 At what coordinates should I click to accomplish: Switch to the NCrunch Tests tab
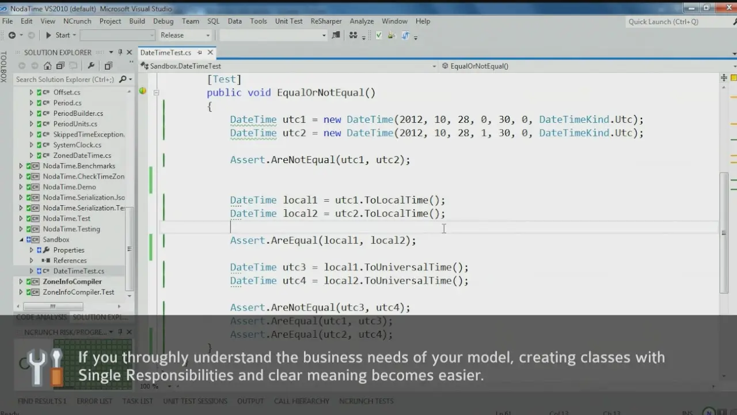click(366, 401)
